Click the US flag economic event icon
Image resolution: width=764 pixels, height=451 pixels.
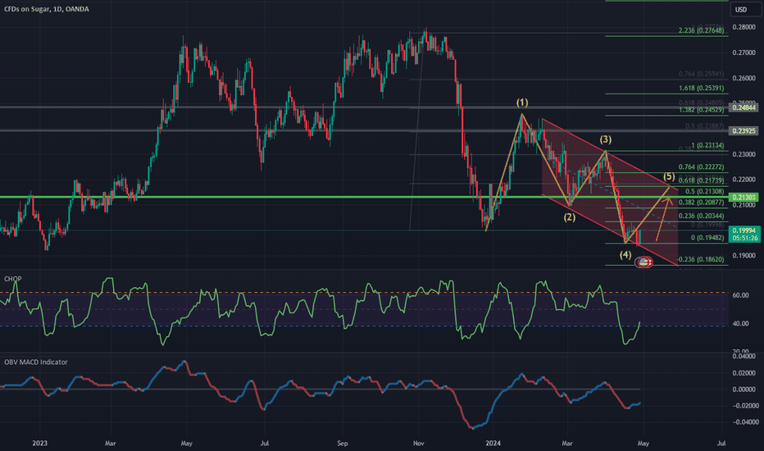pyautogui.click(x=644, y=262)
